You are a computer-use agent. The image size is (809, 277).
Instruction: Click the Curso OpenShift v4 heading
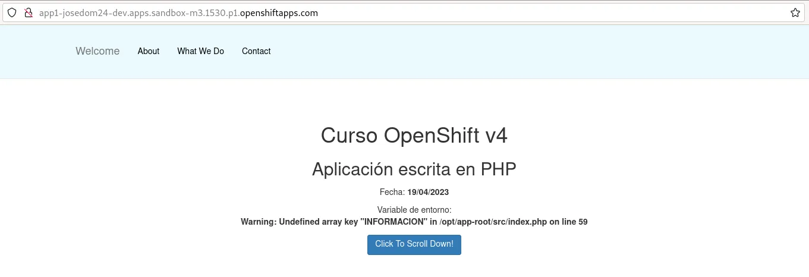tap(414, 136)
